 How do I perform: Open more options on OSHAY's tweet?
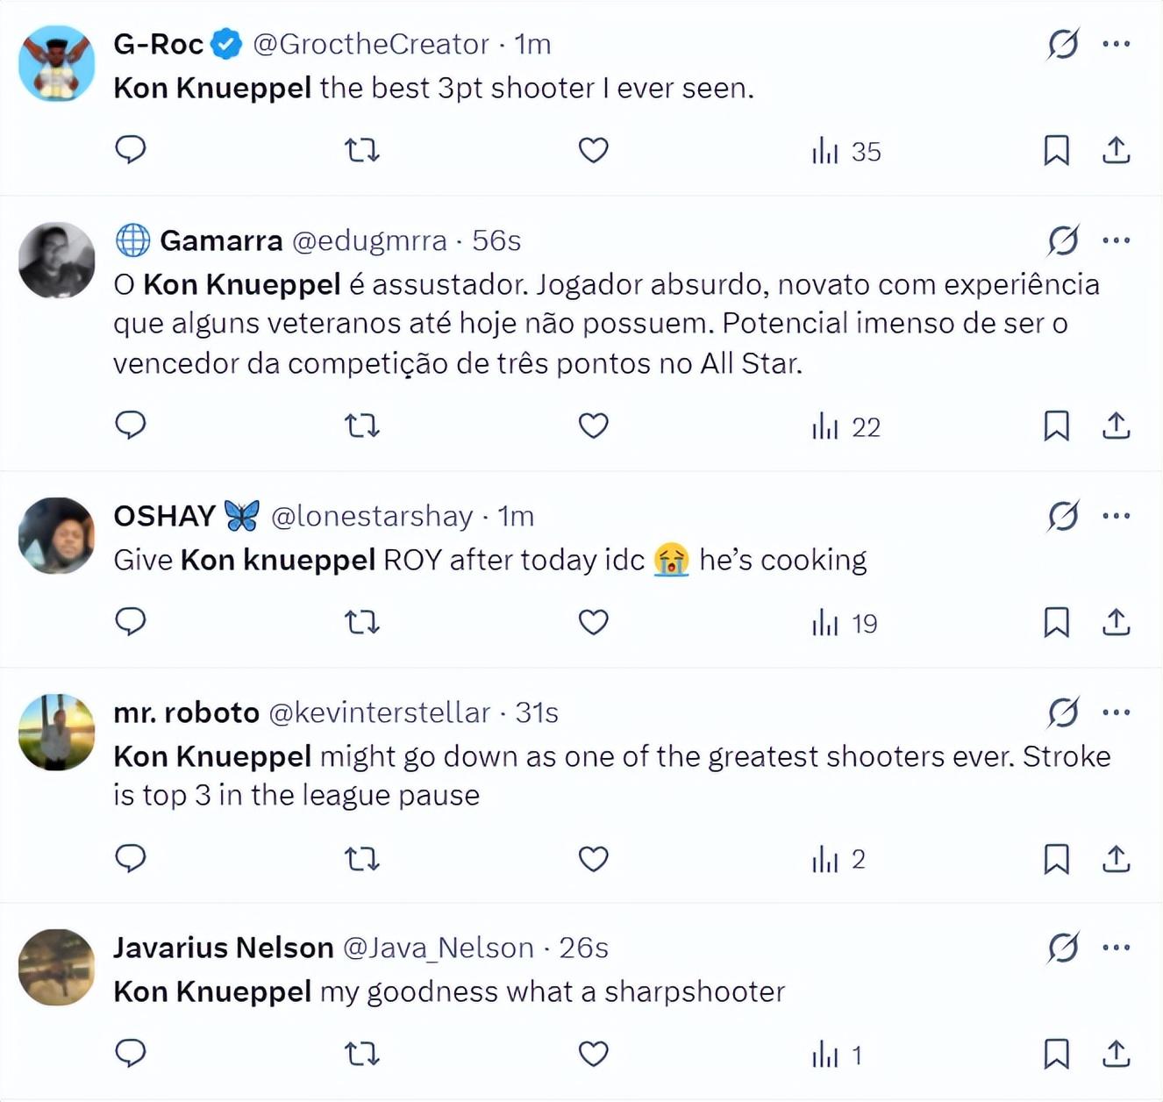[1116, 516]
